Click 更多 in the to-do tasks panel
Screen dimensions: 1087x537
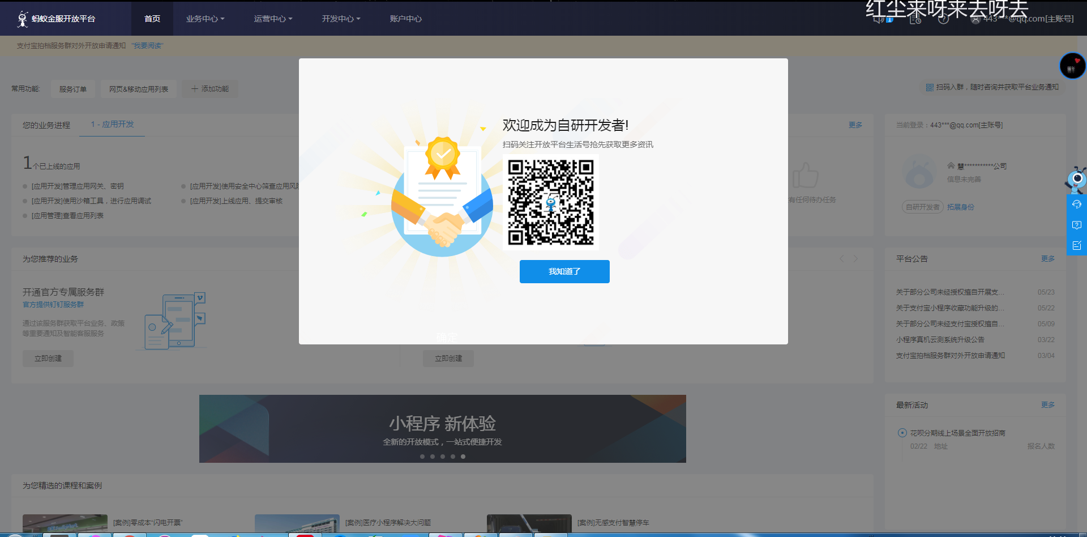855,125
